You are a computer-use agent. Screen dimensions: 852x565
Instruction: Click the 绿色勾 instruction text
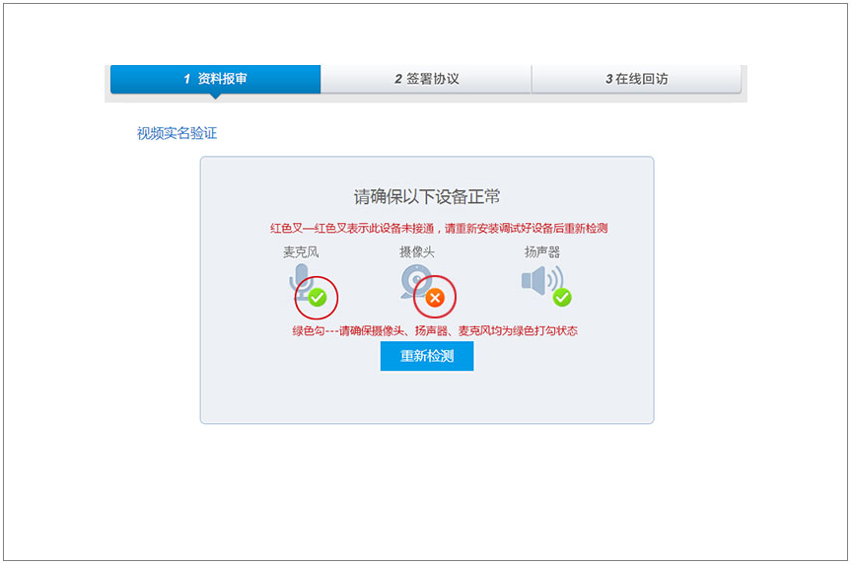435,331
